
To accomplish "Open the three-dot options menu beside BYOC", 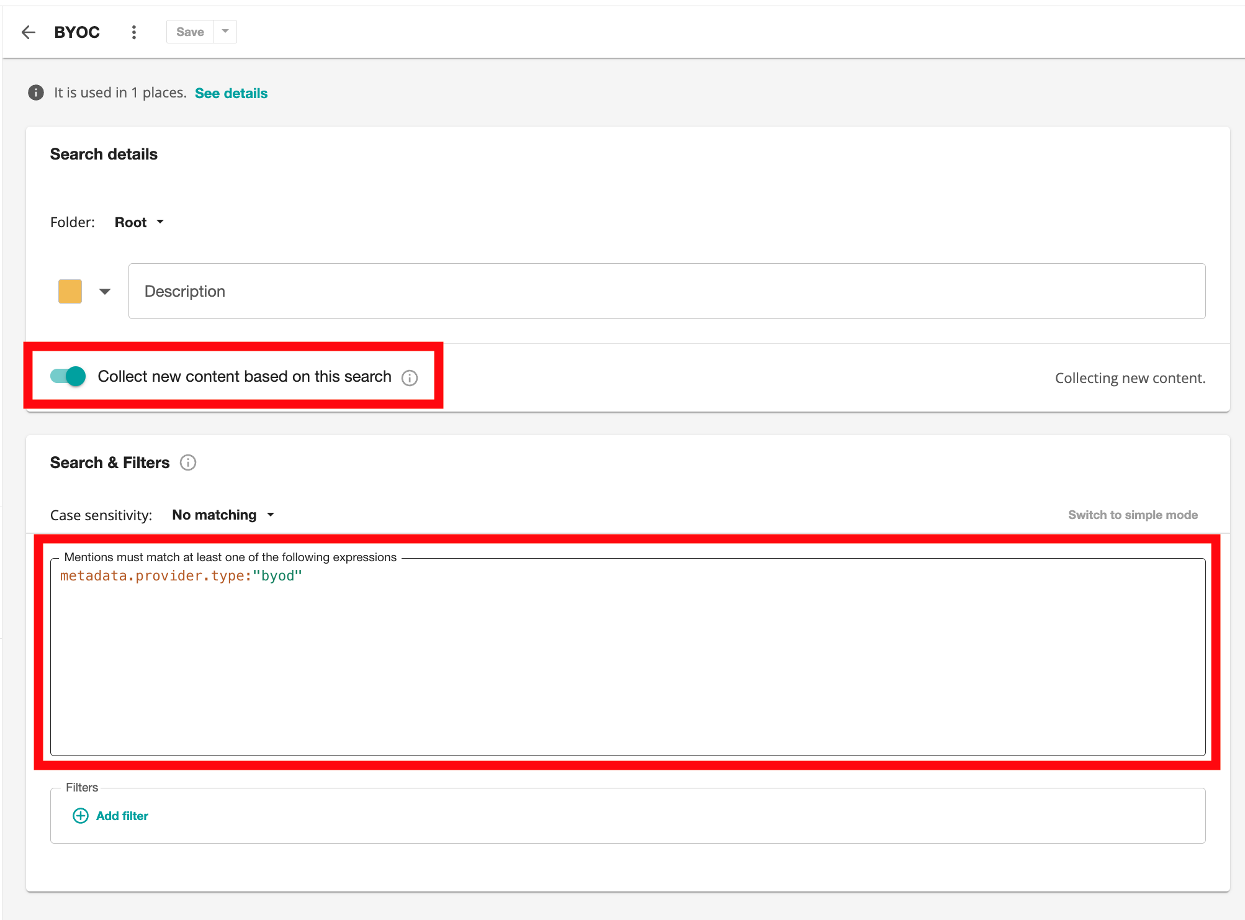I will (x=134, y=32).
